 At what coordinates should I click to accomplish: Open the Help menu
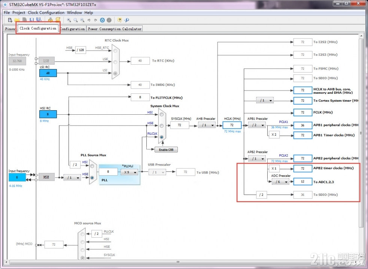tap(89, 13)
